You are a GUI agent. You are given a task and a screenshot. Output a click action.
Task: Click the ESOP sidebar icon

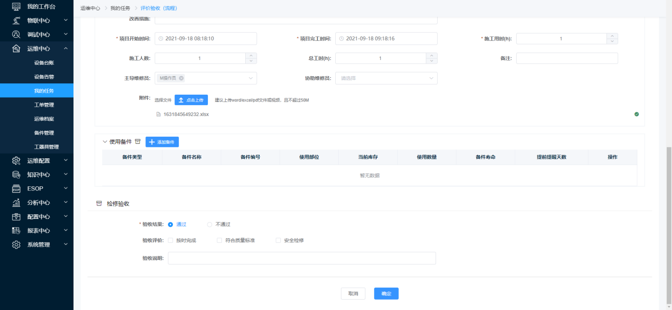(16, 188)
